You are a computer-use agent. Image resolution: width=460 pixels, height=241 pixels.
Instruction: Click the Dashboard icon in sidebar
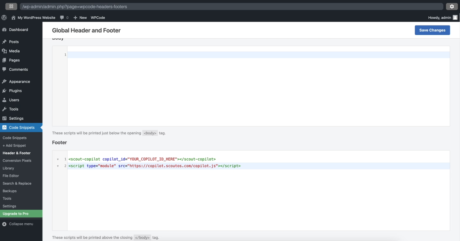4,30
